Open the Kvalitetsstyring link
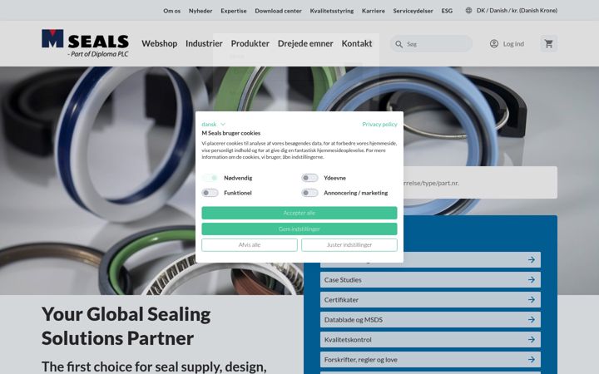The width and height of the screenshot is (599, 374). pyautogui.click(x=332, y=11)
